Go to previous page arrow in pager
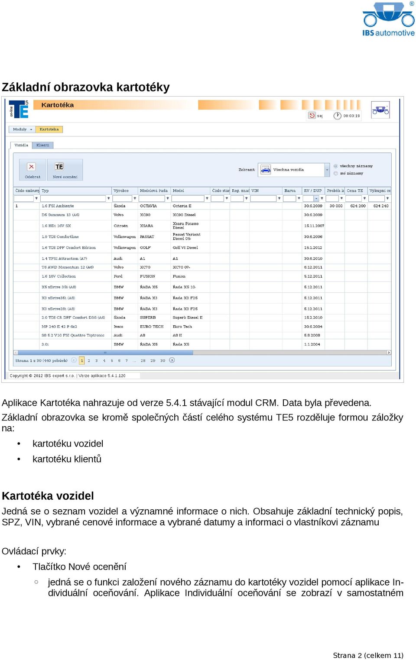416x660 pixels. [74, 360]
